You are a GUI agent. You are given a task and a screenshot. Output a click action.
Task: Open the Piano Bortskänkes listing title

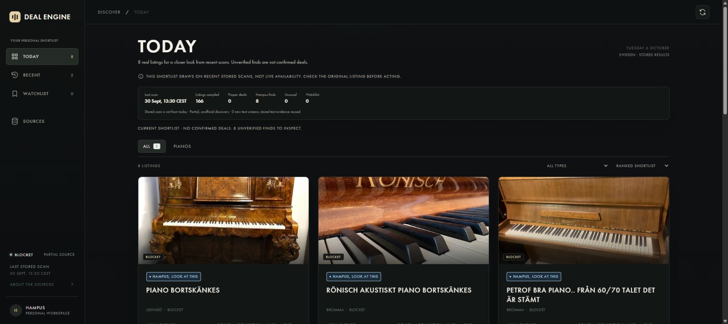coord(183,290)
